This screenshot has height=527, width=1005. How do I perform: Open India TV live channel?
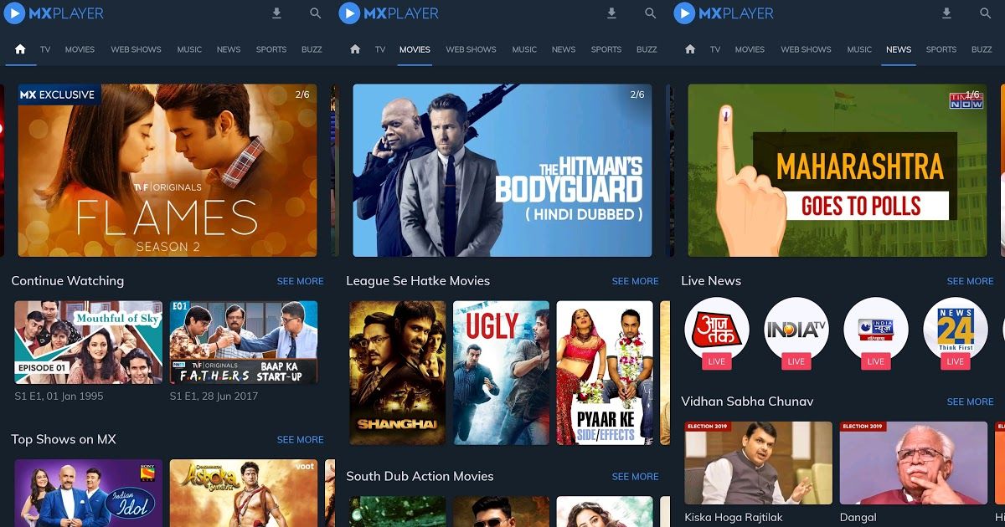pos(796,329)
